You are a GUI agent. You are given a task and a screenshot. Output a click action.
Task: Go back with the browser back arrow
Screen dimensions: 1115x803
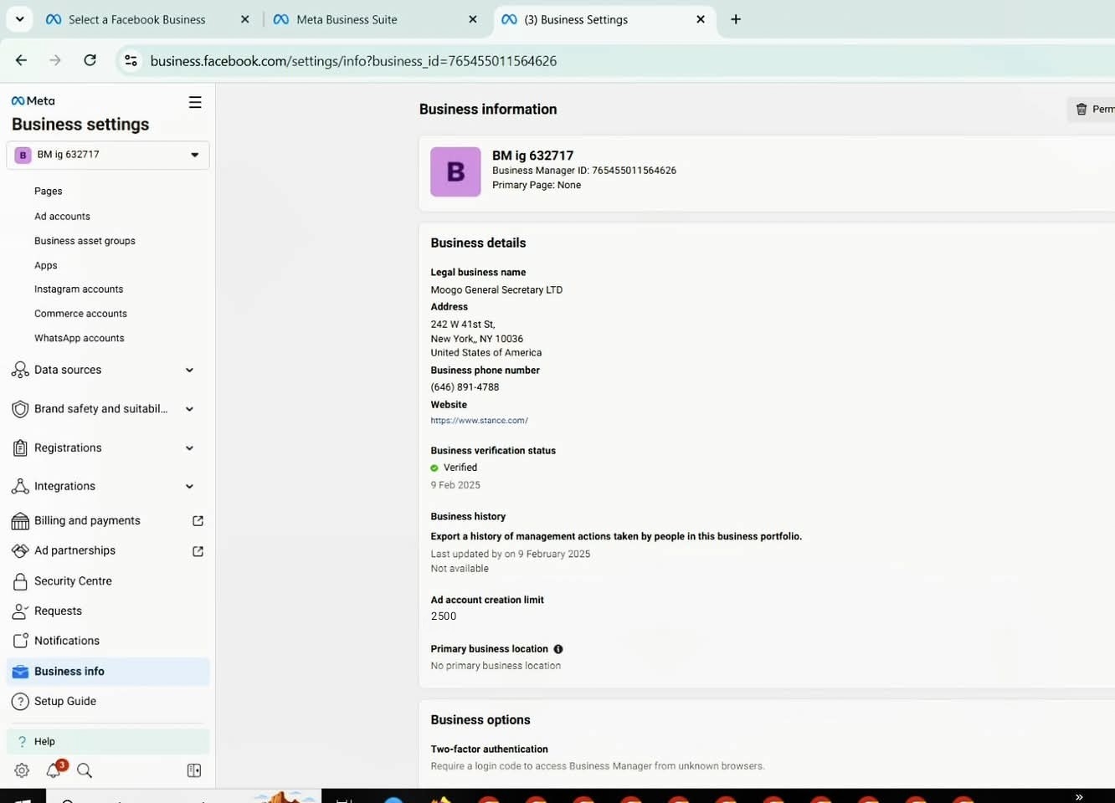point(22,60)
